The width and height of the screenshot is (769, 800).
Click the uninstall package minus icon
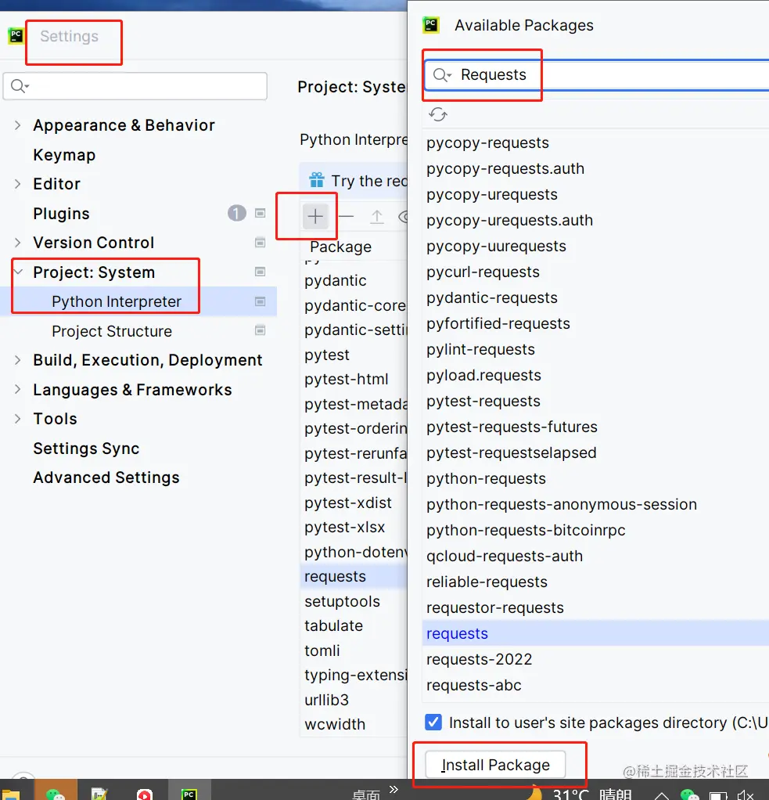pos(346,216)
